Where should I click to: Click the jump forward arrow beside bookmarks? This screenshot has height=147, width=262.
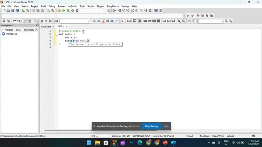coord(192,16)
